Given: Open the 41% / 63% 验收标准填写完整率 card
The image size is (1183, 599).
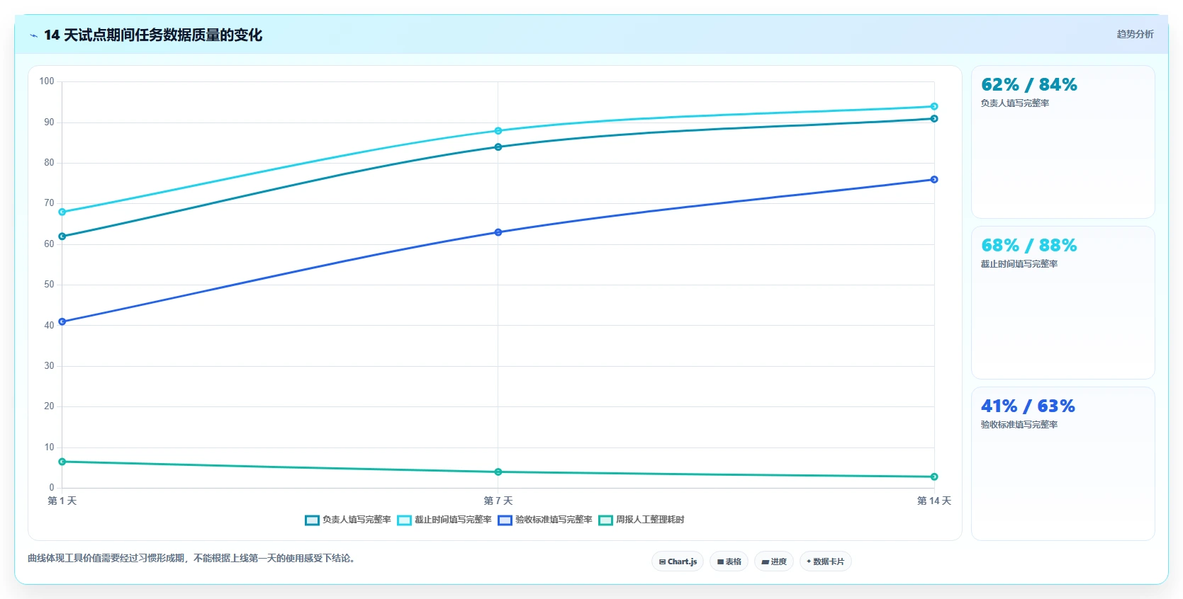Looking at the screenshot, I should (1063, 463).
